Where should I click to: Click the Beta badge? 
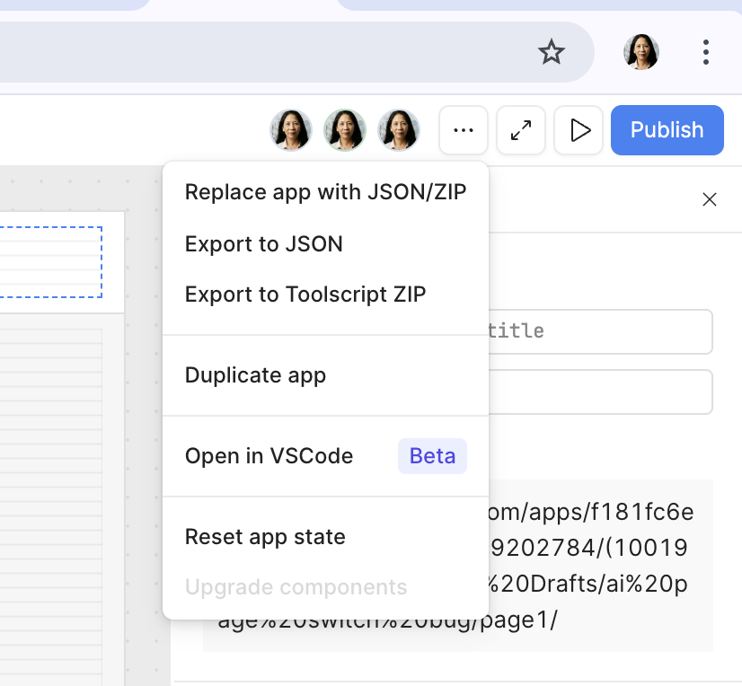point(432,456)
